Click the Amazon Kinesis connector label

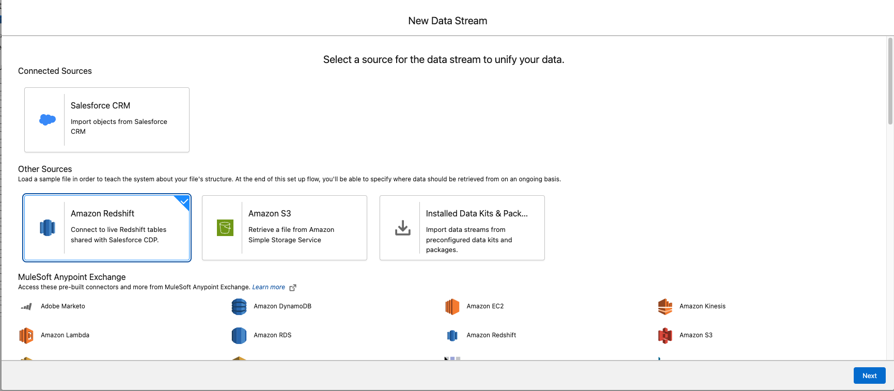point(702,306)
